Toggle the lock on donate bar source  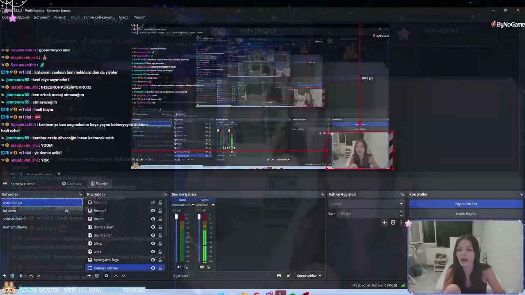160,235
